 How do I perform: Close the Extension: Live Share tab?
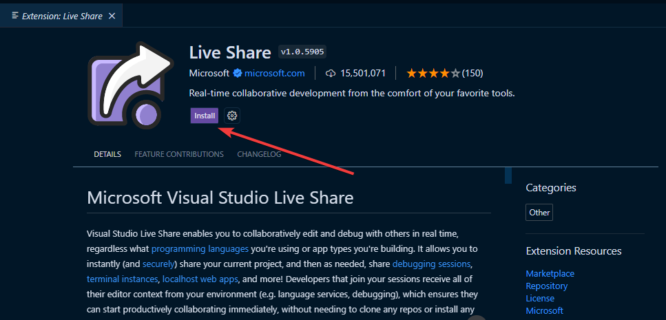pos(112,16)
